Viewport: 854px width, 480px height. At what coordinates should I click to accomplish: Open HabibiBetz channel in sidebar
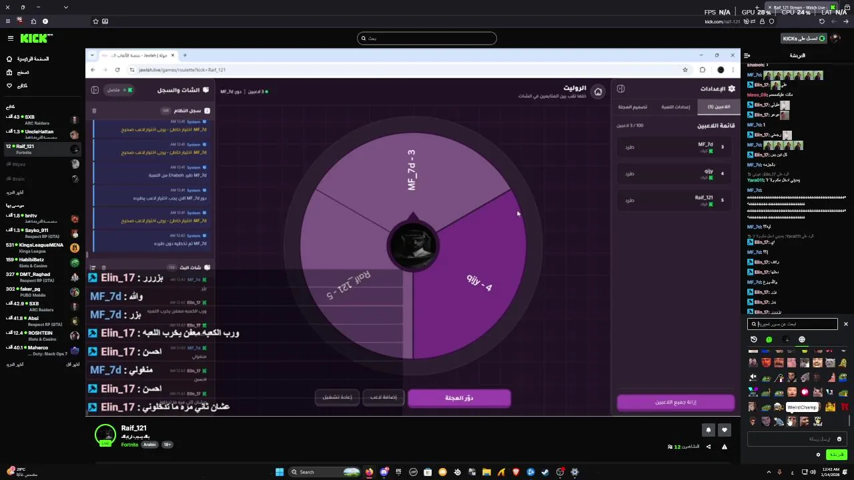42,262
